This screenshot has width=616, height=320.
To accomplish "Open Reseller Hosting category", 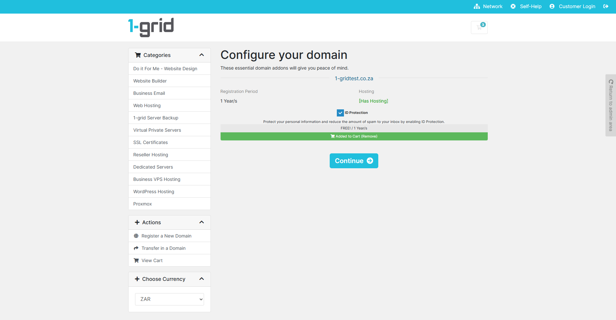I will point(169,155).
